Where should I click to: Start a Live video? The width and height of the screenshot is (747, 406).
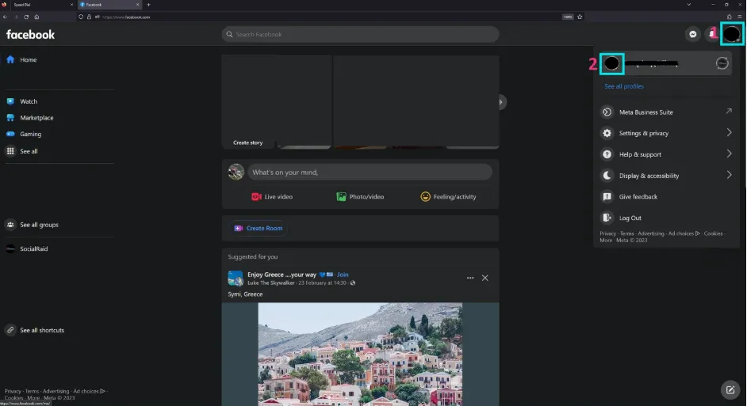click(x=272, y=196)
